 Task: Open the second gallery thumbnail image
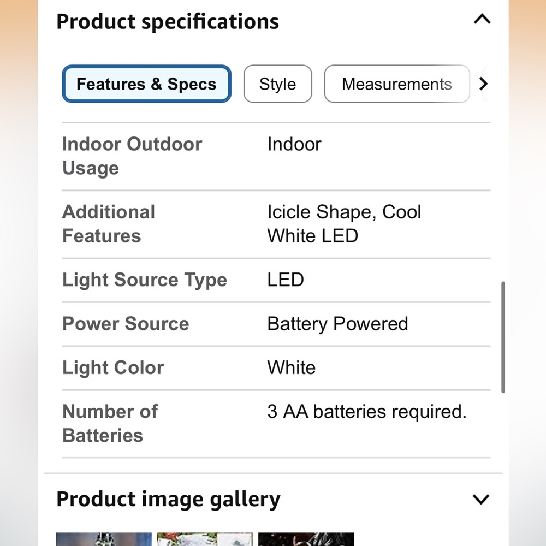click(205, 539)
